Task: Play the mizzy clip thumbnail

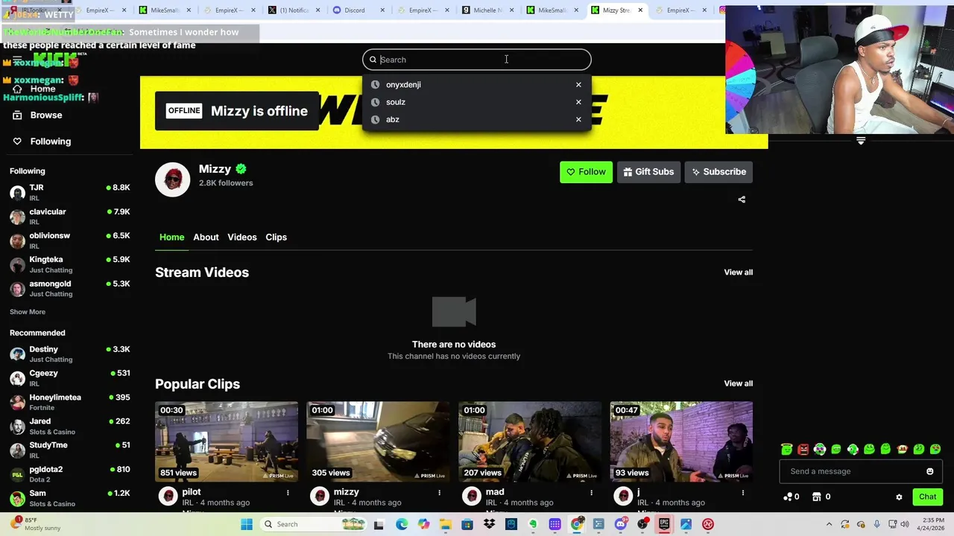Action: [378, 441]
